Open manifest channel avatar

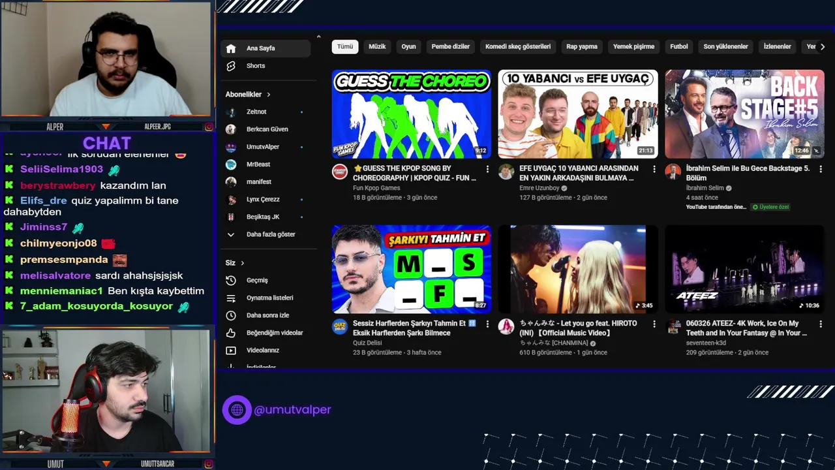[x=231, y=182]
